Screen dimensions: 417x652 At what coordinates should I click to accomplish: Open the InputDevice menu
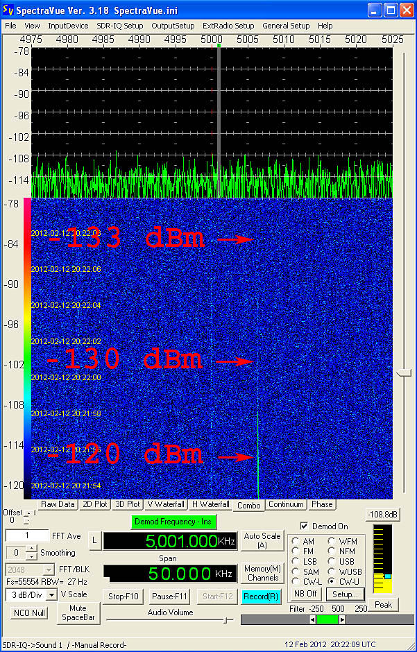(x=68, y=26)
